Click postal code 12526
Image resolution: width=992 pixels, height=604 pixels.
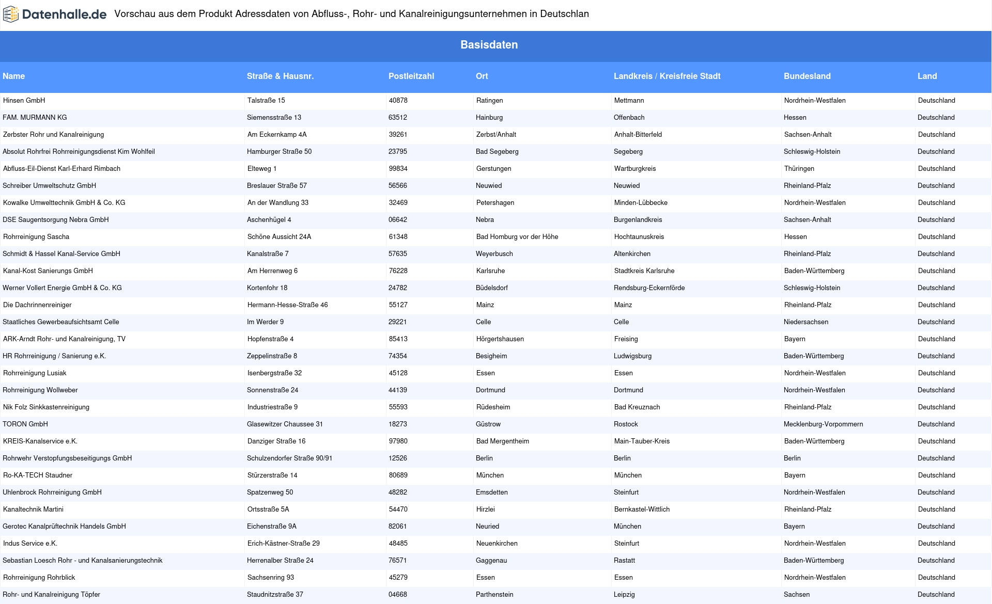point(398,458)
